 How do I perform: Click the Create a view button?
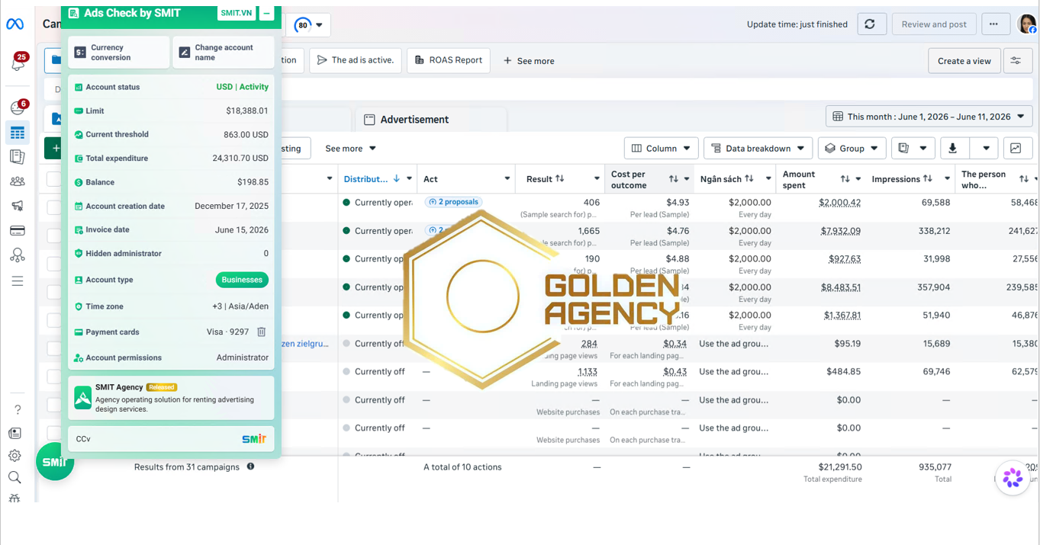(x=964, y=61)
